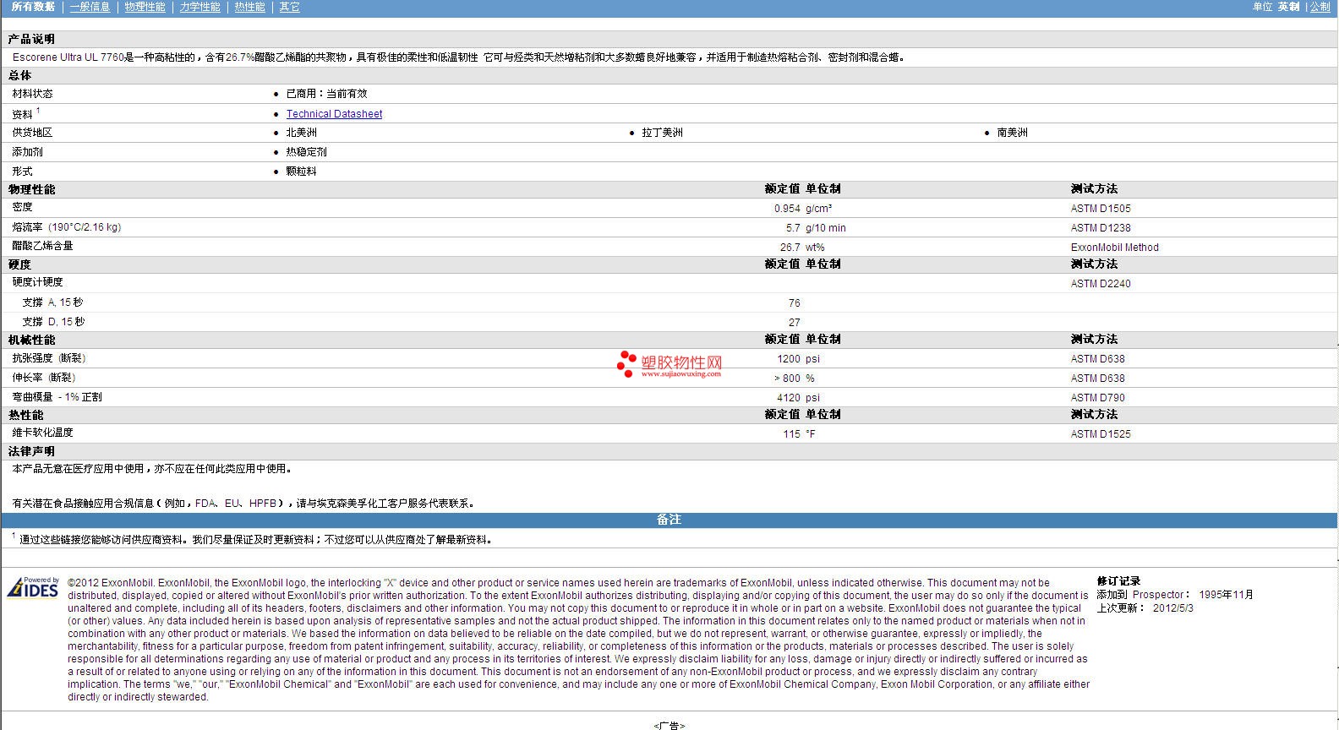Viewport: 1339px width, 730px height.
Task: Open the 热性能 tab in top bar
Action: [x=249, y=7]
